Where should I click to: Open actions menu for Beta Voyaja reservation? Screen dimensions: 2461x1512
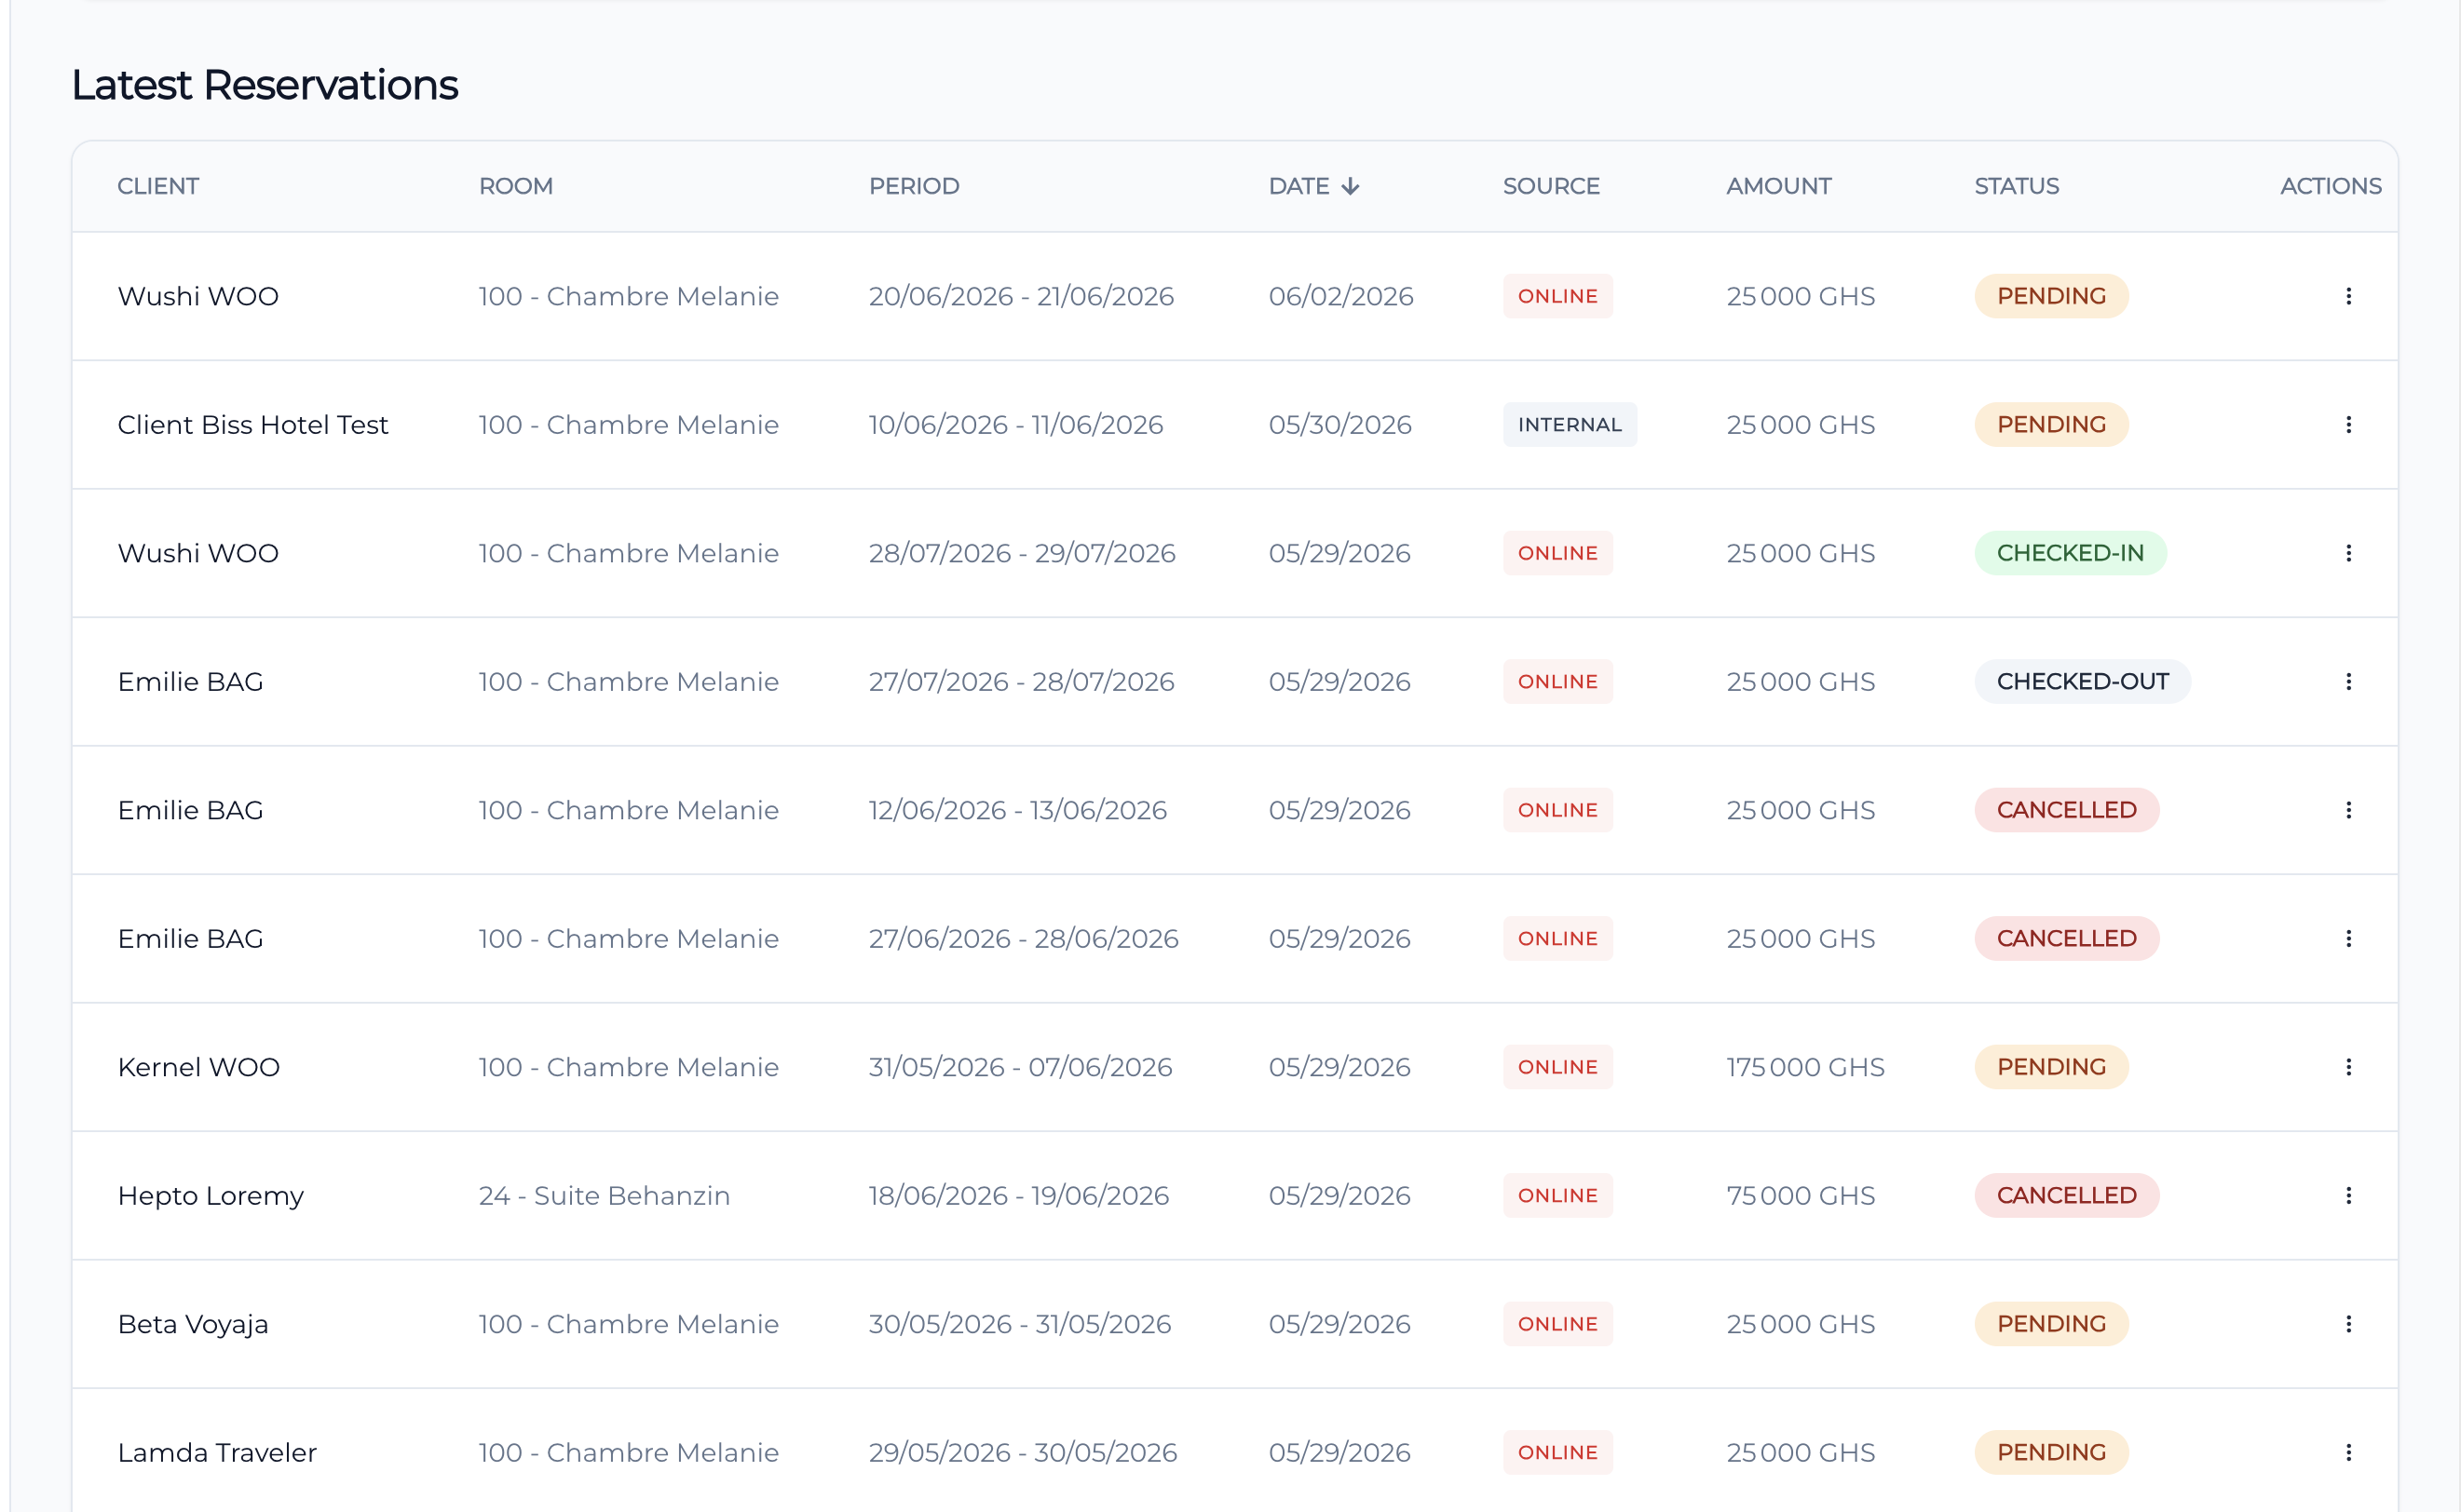2348,1324
